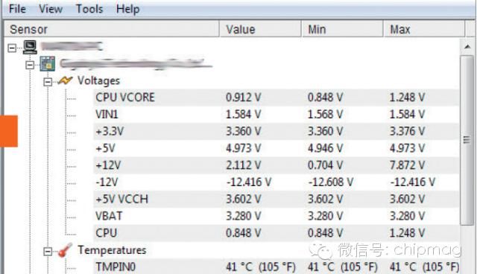Click the Value column header
477x274 pixels.
coord(260,29)
